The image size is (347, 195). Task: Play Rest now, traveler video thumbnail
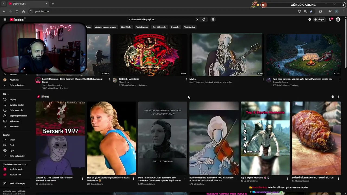pyautogui.click(x=304, y=55)
